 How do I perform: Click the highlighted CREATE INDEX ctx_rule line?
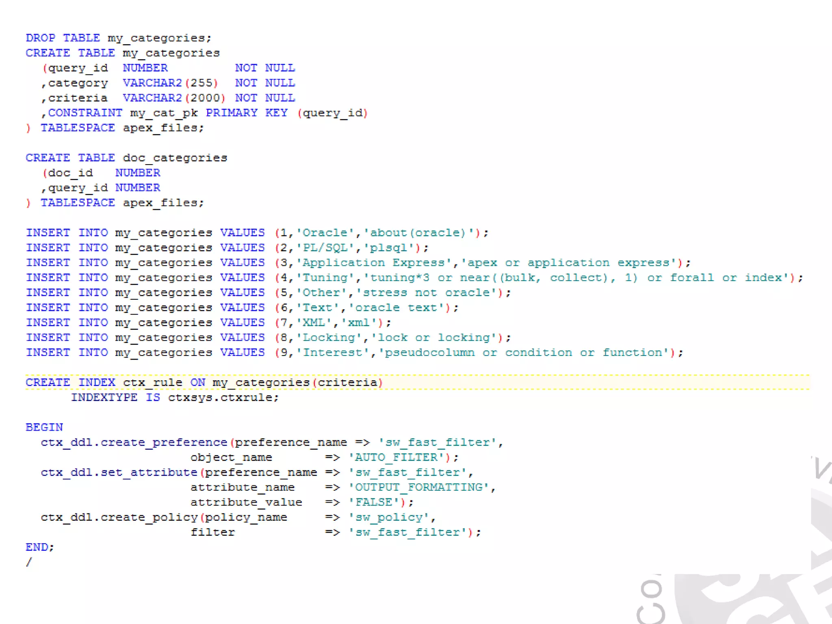(x=204, y=382)
